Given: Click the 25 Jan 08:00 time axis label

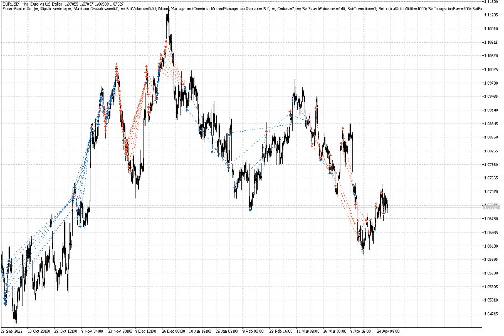Looking at the screenshot, I should pyautogui.click(x=227, y=331).
